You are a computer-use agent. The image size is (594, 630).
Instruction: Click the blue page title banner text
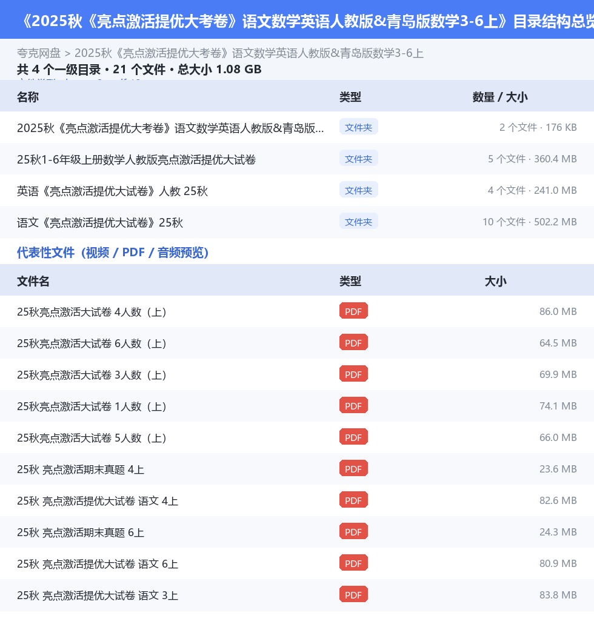click(305, 21)
